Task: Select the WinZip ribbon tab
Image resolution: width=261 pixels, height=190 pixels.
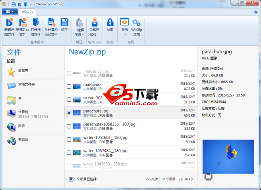Action: (x=27, y=12)
